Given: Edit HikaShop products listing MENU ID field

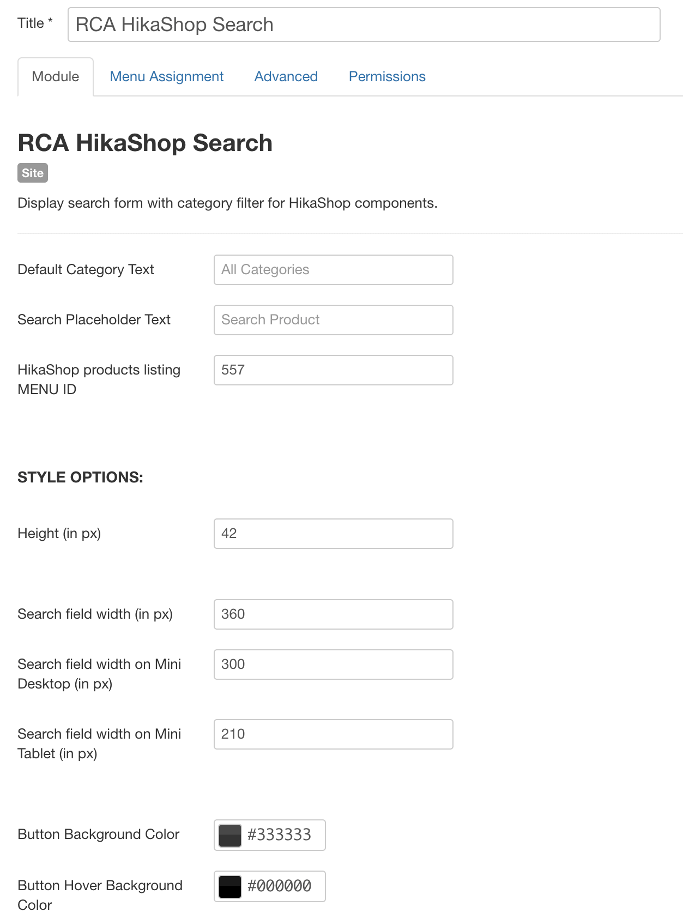Looking at the screenshot, I should (334, 370).
